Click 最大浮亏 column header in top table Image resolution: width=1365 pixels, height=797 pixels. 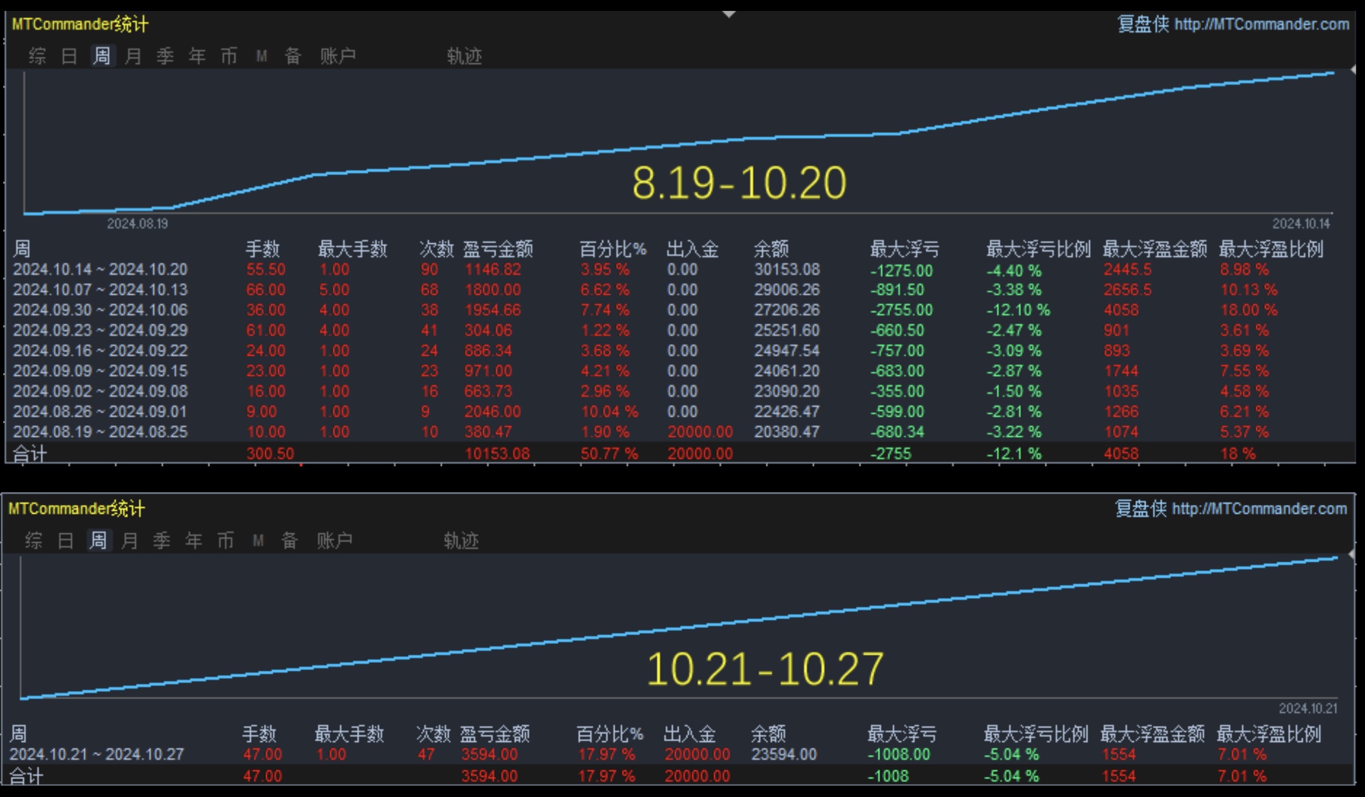point(904,249)
